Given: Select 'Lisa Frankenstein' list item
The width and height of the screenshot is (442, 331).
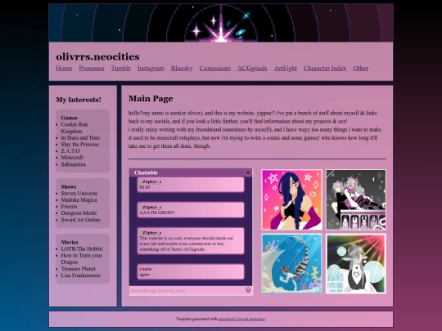Looking at the screenshot, I should click(x=81, y=275).
